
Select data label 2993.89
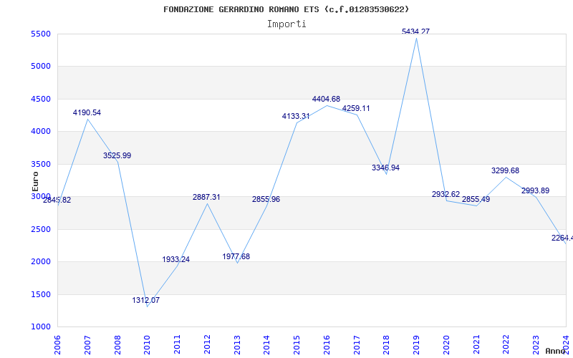(535, 190)
